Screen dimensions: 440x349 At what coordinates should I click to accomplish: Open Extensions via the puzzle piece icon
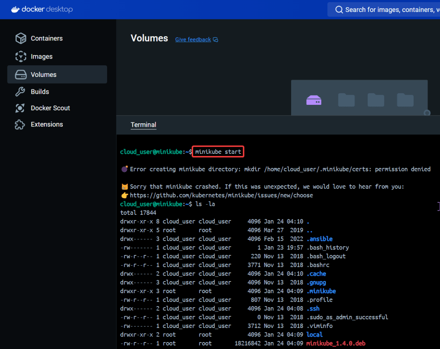pyautogui.click(x=21, y=125)
